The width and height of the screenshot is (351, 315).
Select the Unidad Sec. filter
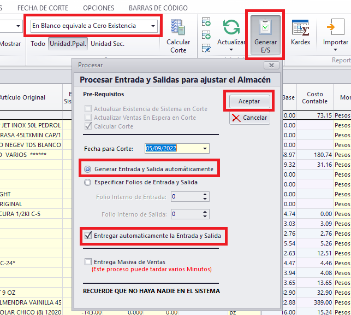[x=108, y=44]
